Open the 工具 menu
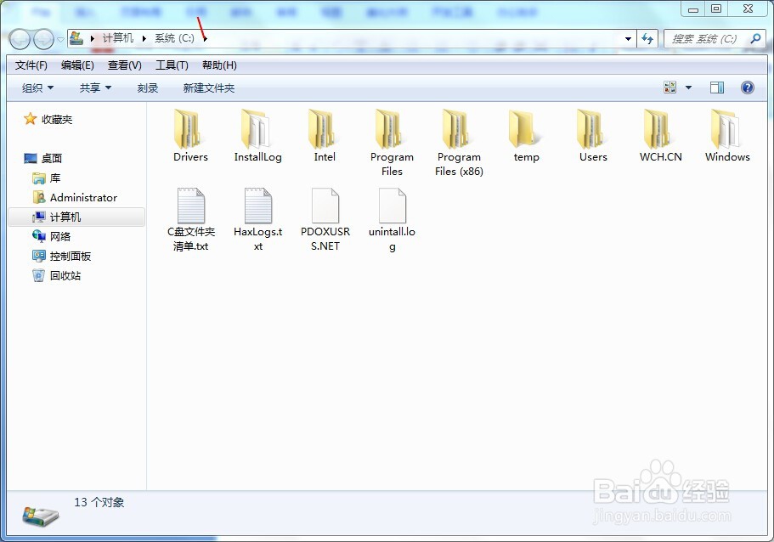This screenshot has width=774, height=542. pos(170,65)
